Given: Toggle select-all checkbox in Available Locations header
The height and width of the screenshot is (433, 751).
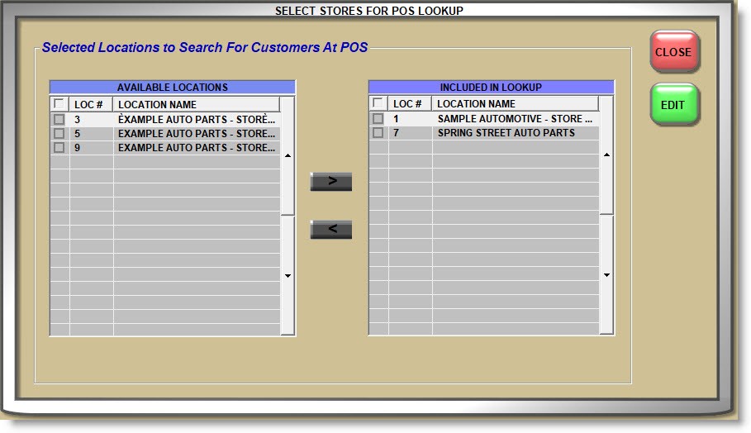Looking at the screenshot, I should [59, 105].
